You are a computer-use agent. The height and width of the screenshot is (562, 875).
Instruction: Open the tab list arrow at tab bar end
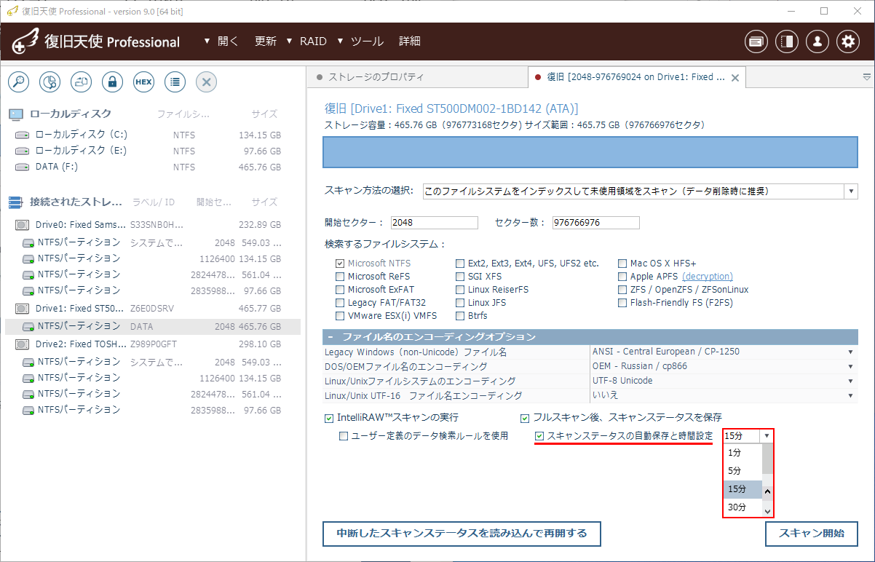click(866, 76)
